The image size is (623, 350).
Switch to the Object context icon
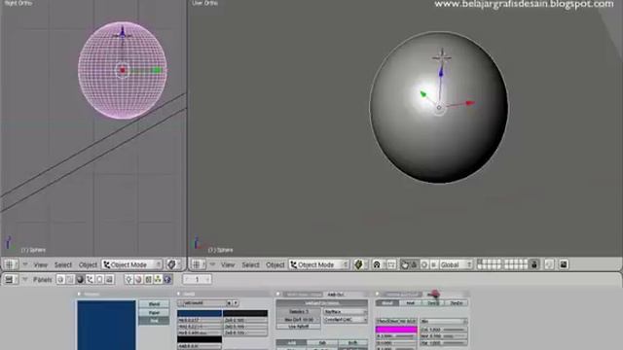tap(90, 279)
